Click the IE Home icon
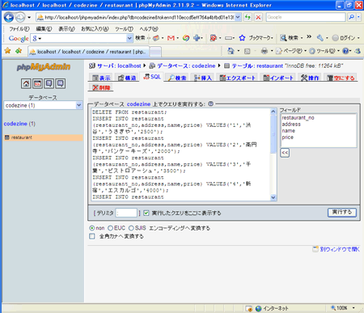The image size is (364, 313). coord(231,51)
